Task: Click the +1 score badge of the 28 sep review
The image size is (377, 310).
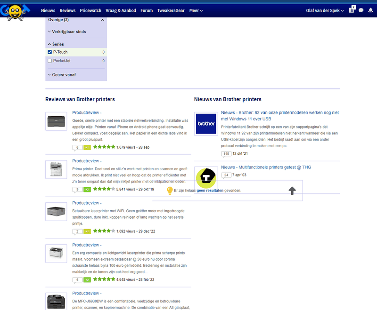Action: [87, 147]
